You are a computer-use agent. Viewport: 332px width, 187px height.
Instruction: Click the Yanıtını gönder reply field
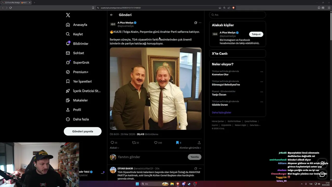pyautogui.click(x=152, y=157)
